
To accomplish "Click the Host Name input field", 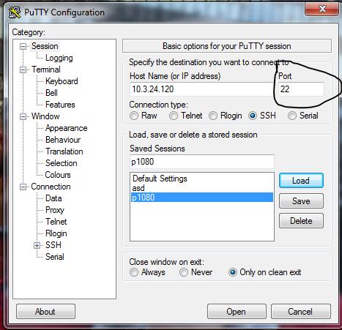I will coord(201,89).
